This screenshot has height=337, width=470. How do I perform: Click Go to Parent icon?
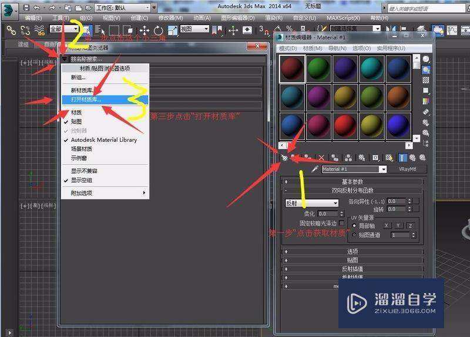[412, 158]
